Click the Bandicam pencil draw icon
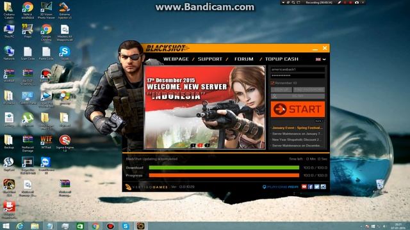 click(x=340, y=3)
